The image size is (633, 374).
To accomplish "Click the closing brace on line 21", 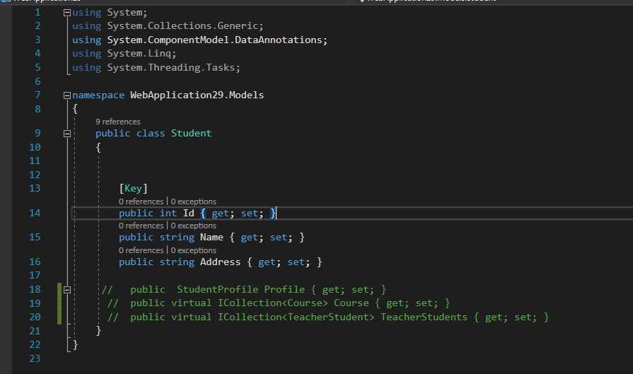I will 98,331.
